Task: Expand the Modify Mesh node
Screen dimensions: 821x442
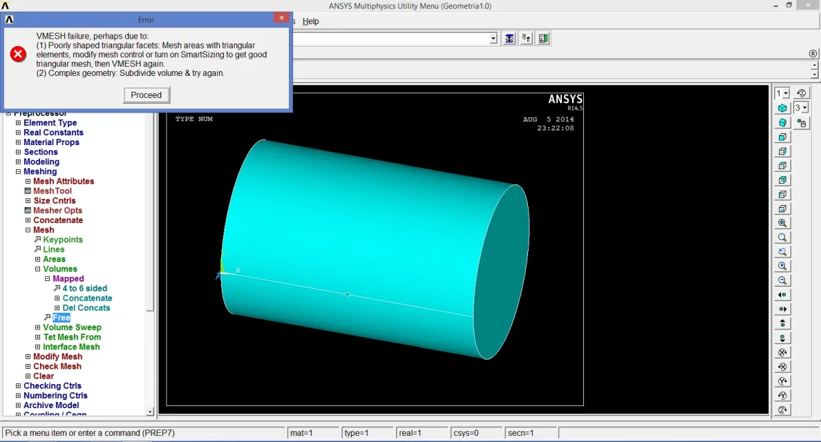Action: point(28,357)
